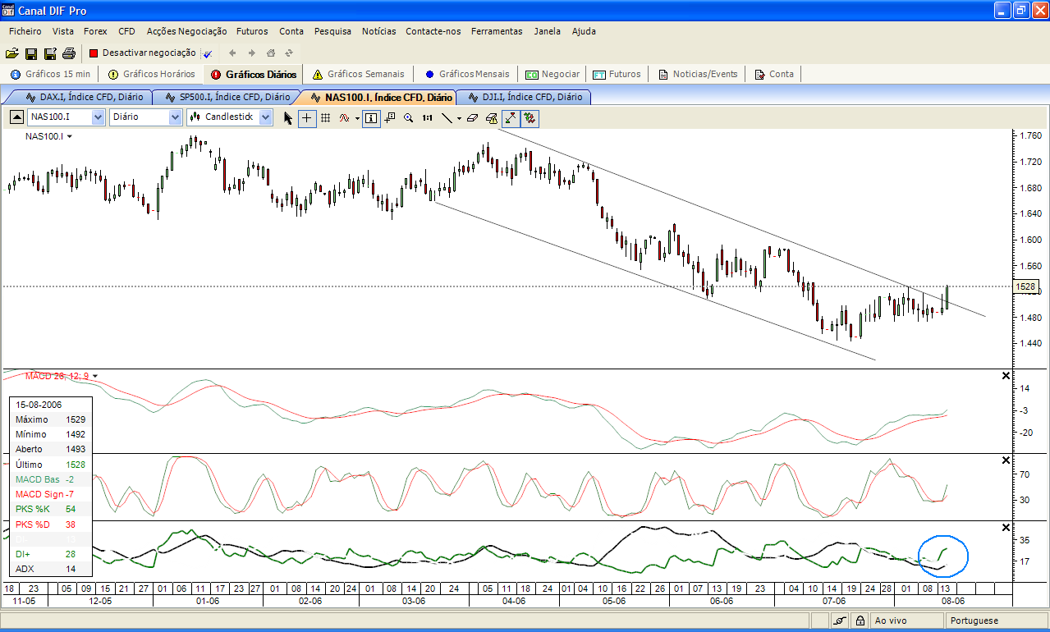Image resolution: width=1050 pixels, height=632 pixels.
Task: Click the red Desactivar negociação stop icon
Action: coord(94,53)
